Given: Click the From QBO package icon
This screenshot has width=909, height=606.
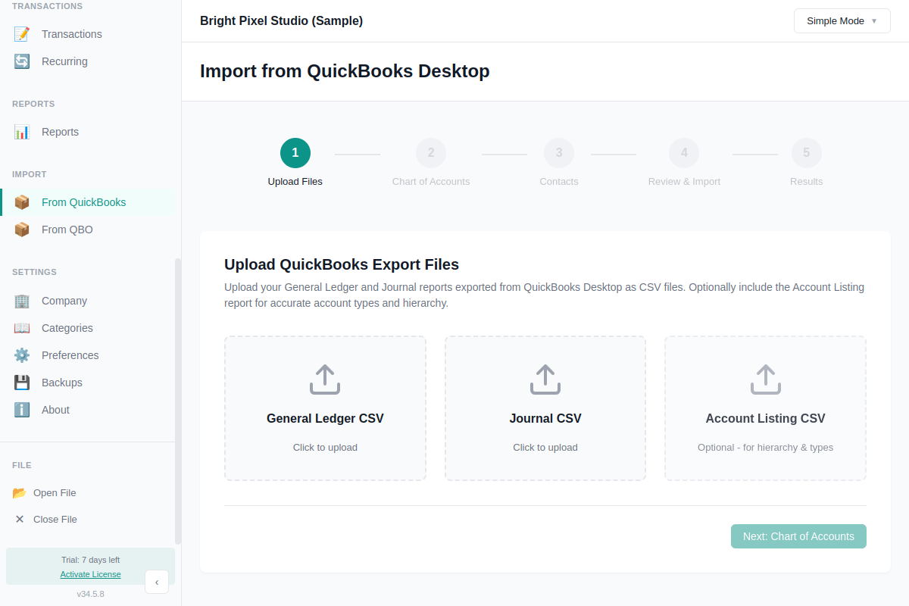Looking at the screenshot, I should click(x=20, y=230).
